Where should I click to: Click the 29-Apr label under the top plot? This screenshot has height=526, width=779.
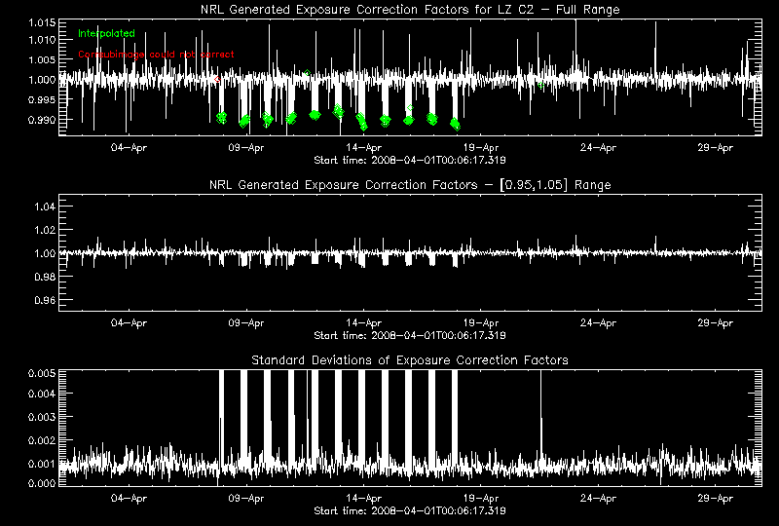[x=716, y=147]
